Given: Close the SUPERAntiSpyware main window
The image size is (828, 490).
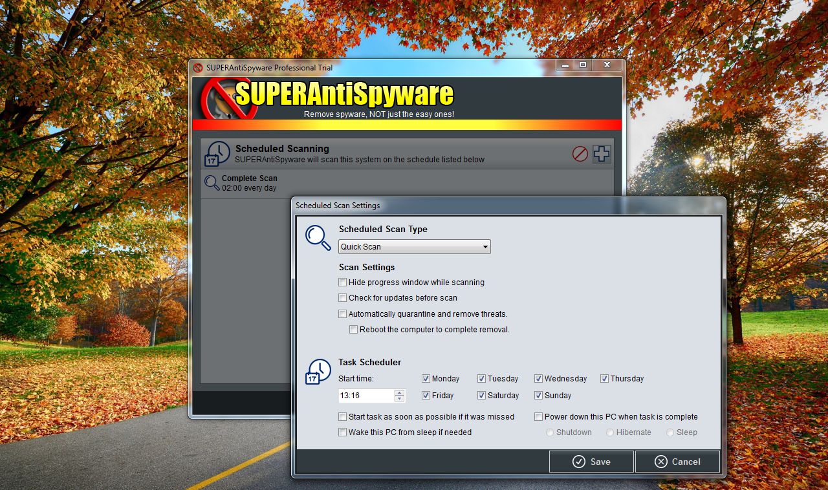Looking at the screenshot, I should (607, 65).
